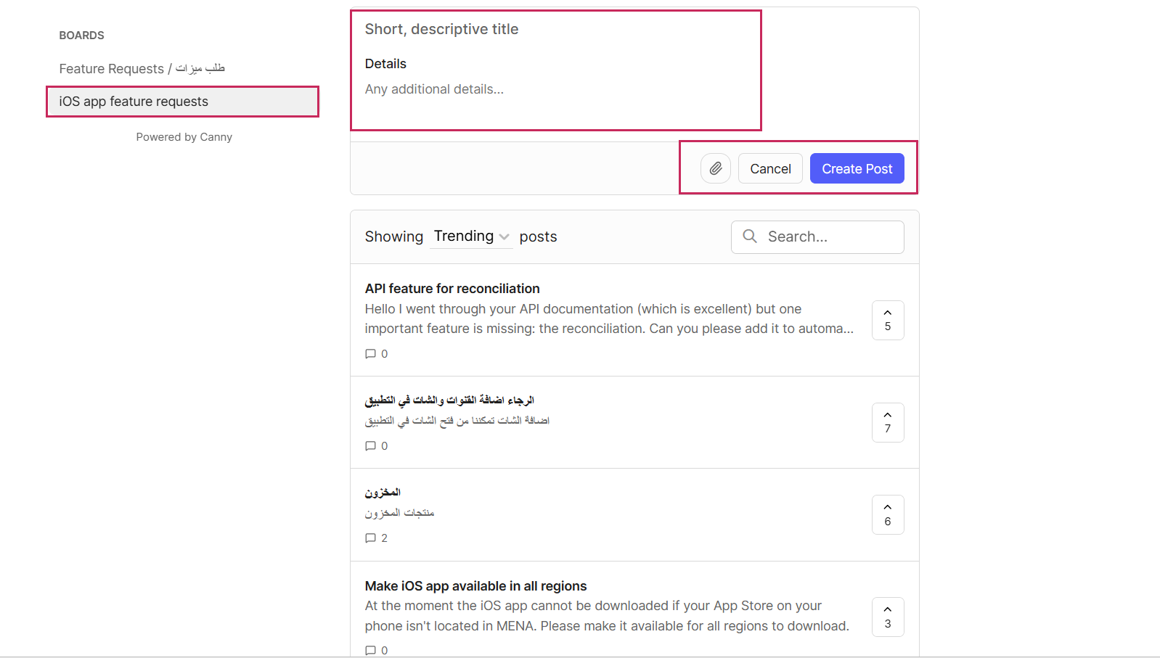This screenshot has height=658, width=1160.
Task: Click comment icon showing 2 comments
Action: click(x=371, y=538)
